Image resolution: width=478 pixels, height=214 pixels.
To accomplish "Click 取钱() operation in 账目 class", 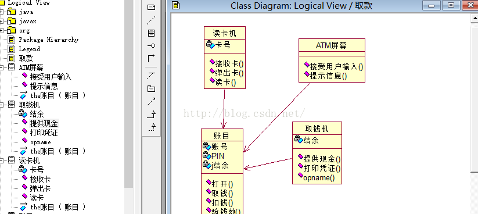I will [x=222, y=193].
